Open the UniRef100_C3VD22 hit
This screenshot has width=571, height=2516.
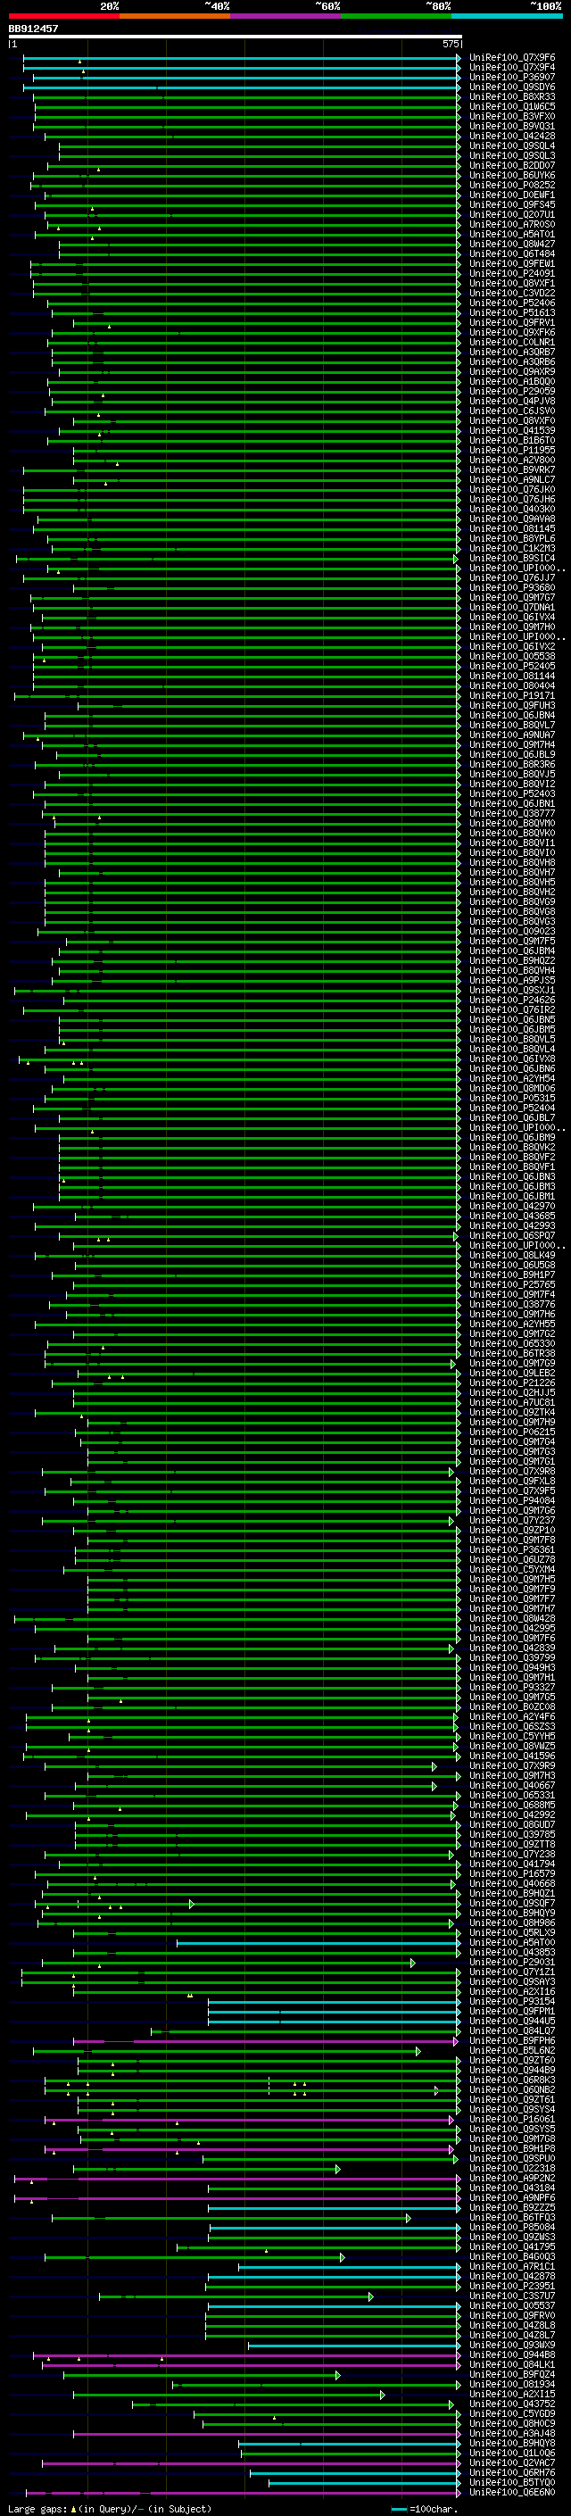512,293
